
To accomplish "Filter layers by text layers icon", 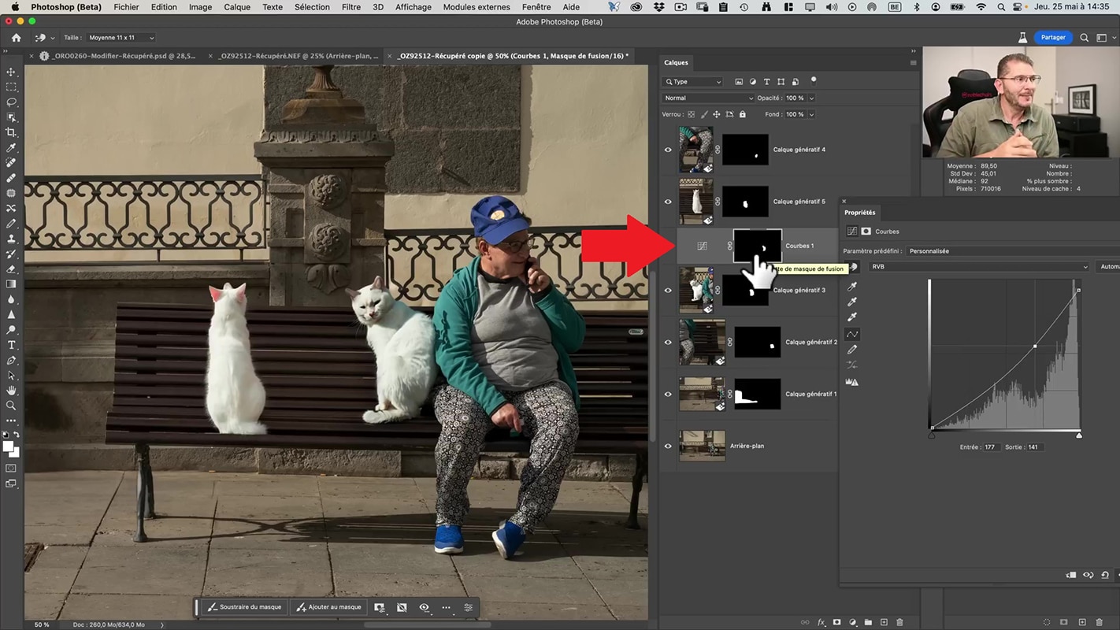I will (767, 82).
